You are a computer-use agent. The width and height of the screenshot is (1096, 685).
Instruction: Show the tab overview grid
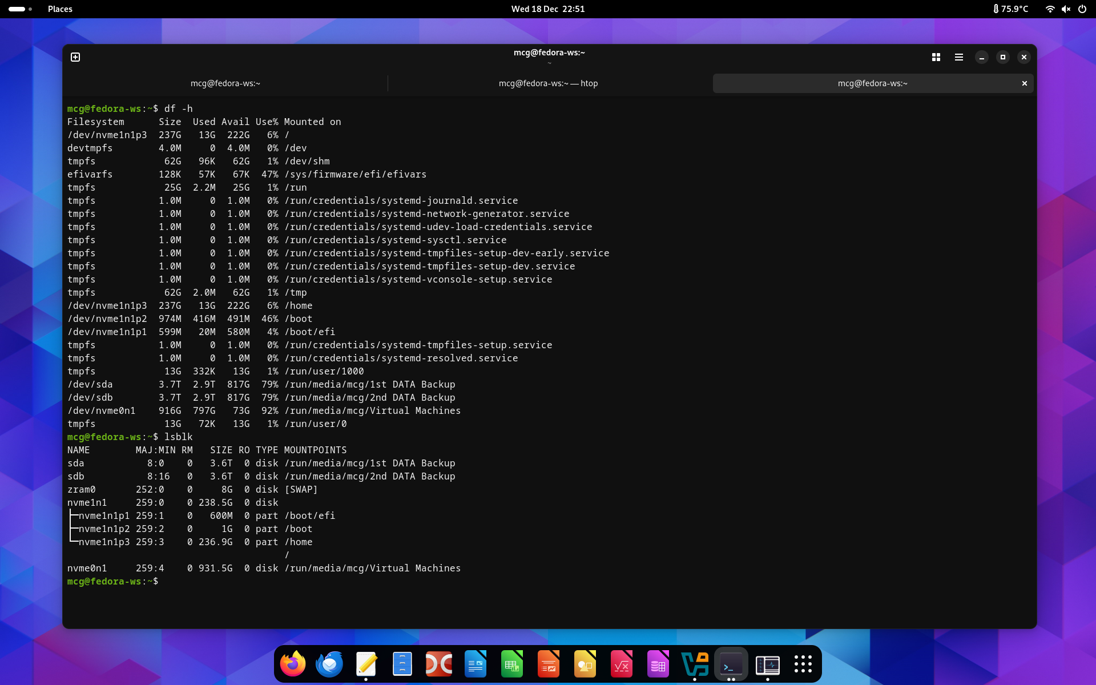(x=936, y=57)
